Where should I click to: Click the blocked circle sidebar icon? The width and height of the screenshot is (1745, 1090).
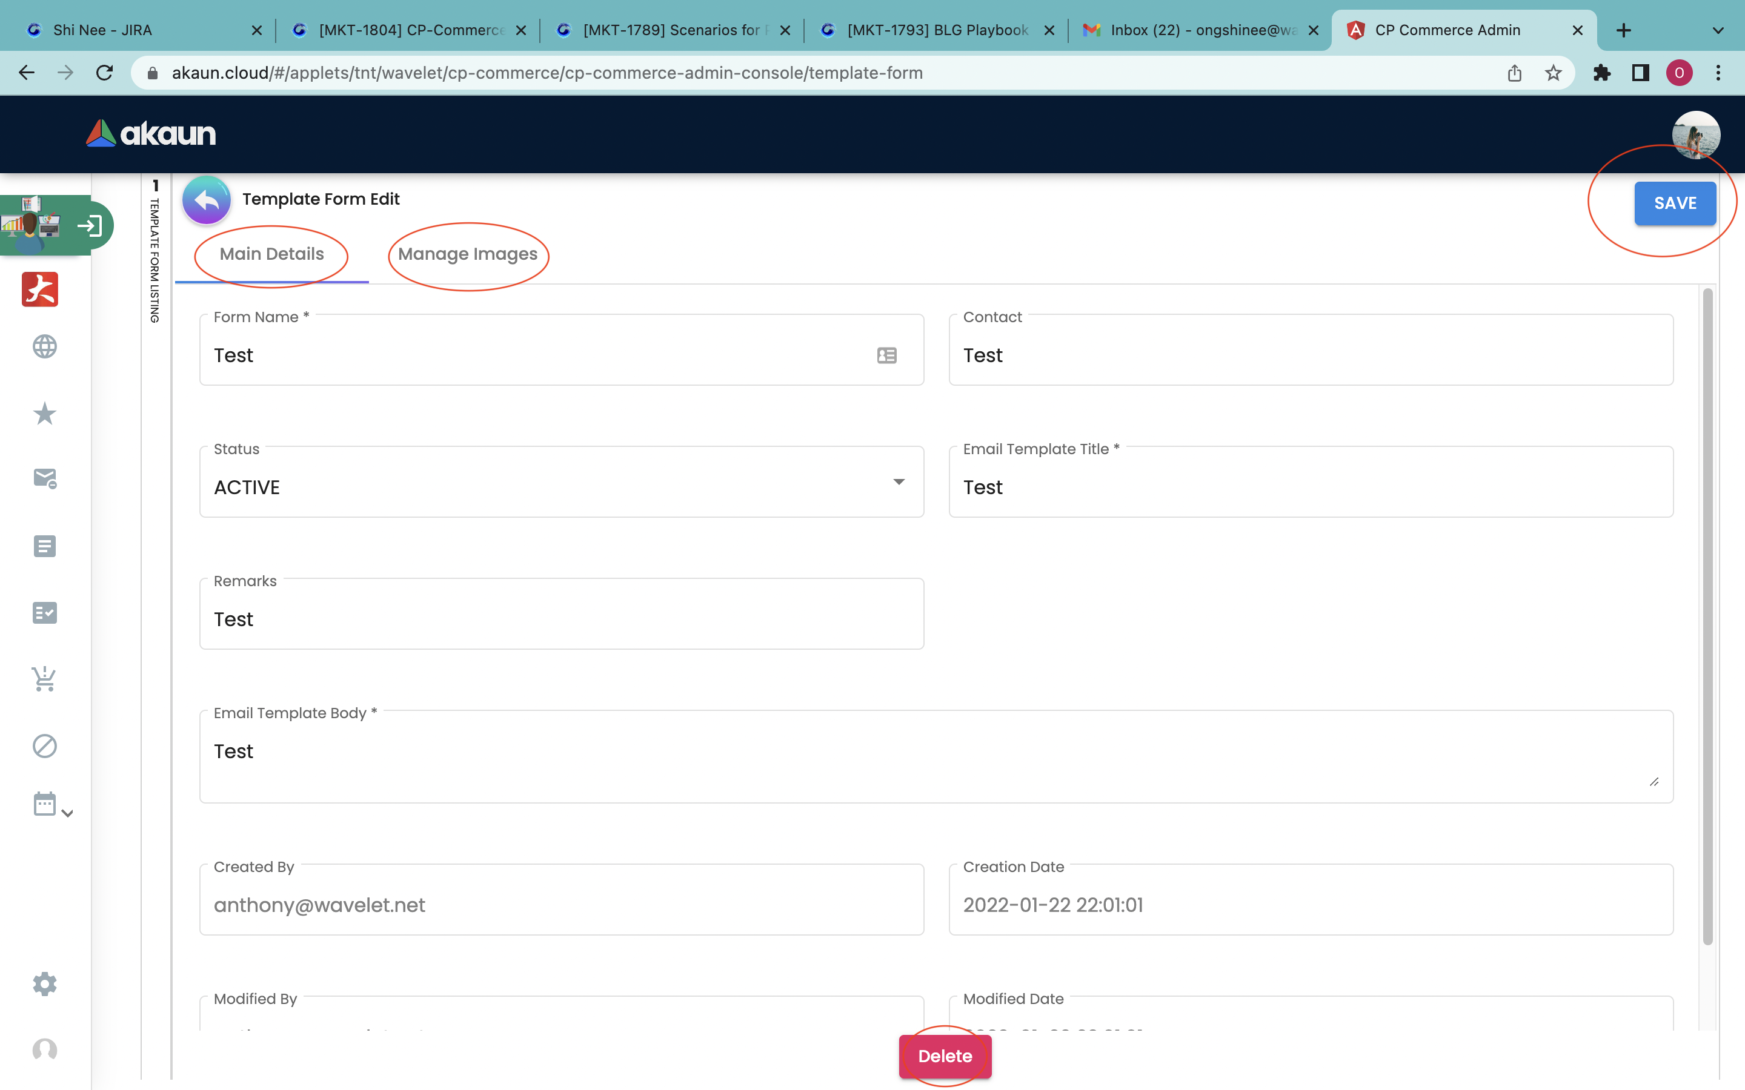(45, 745)
